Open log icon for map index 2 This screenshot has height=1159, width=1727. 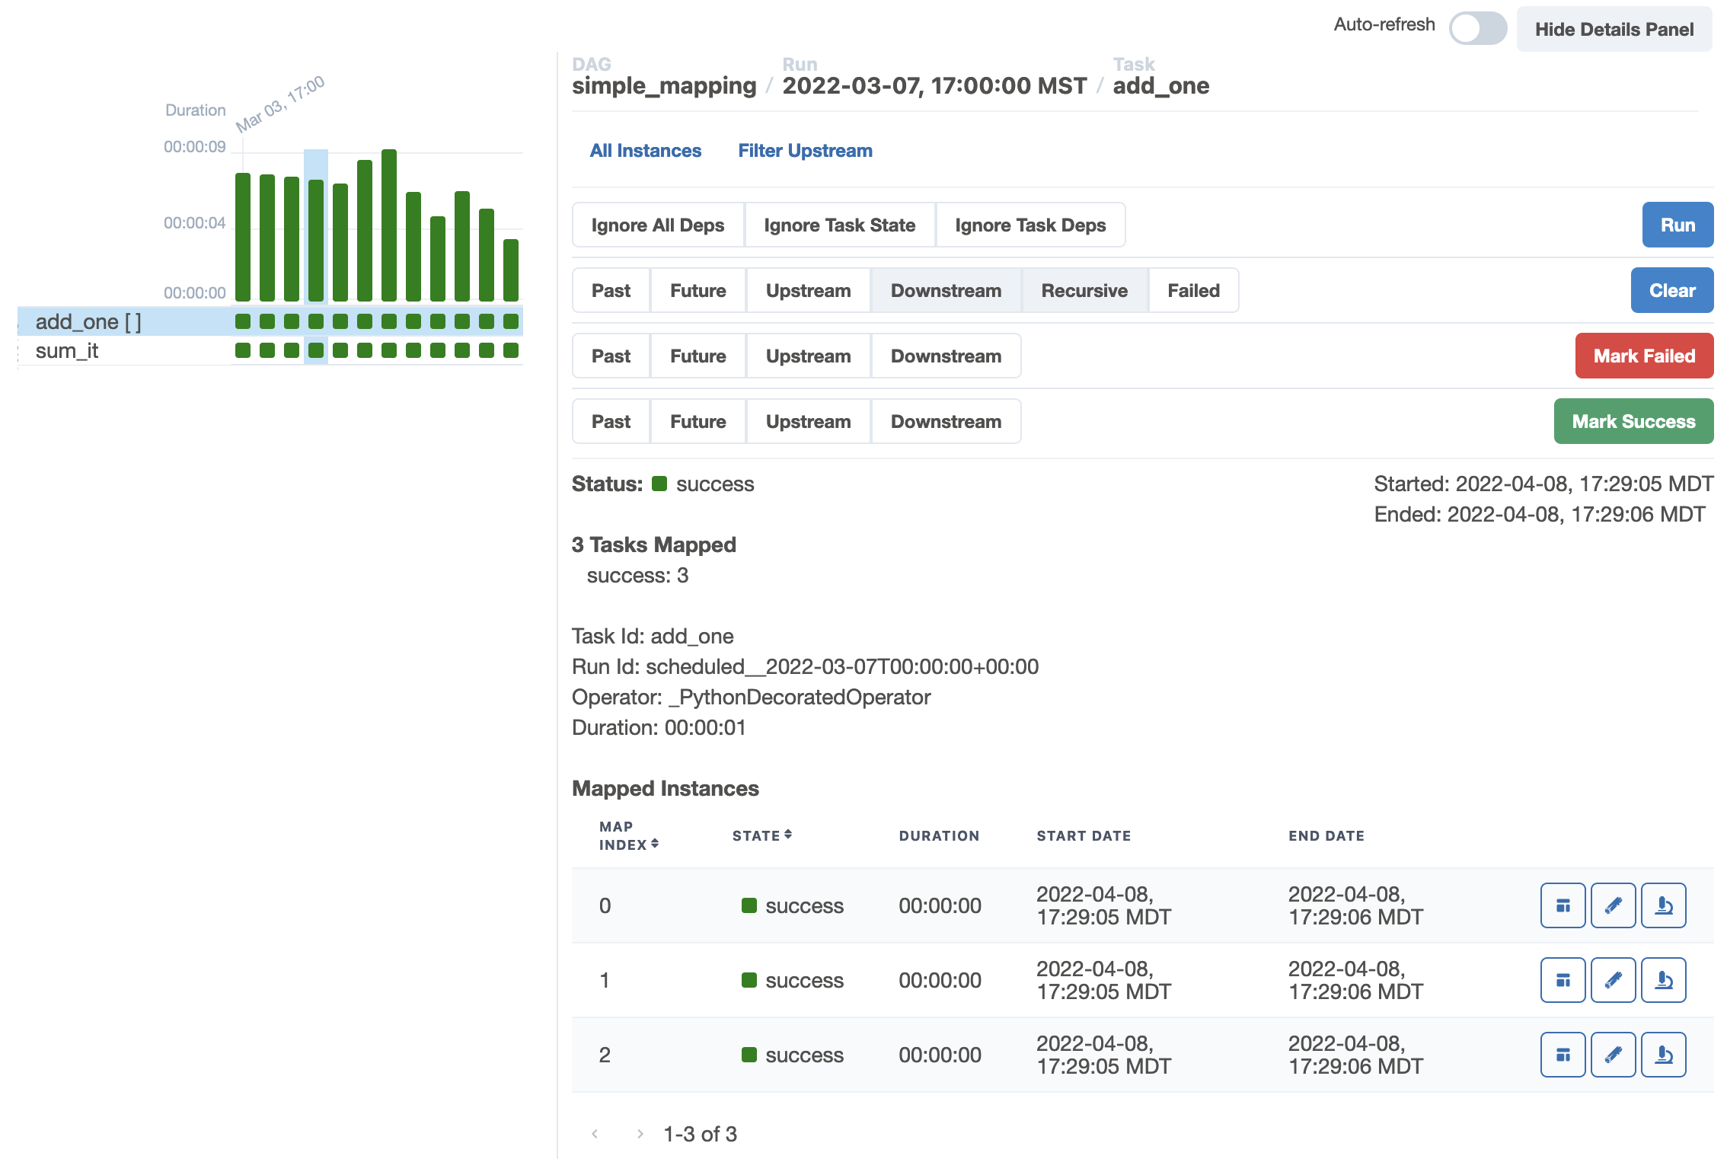[1613, 1055]
